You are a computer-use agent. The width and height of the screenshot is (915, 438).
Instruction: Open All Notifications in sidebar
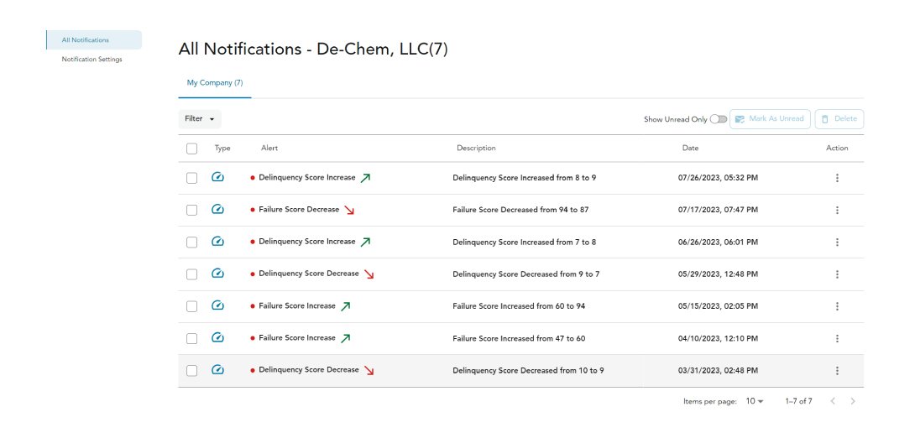[x=94, y=40]
